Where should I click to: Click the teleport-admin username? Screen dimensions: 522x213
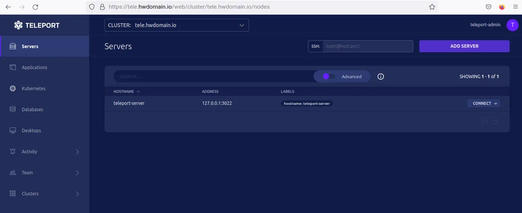click(485, 25)
